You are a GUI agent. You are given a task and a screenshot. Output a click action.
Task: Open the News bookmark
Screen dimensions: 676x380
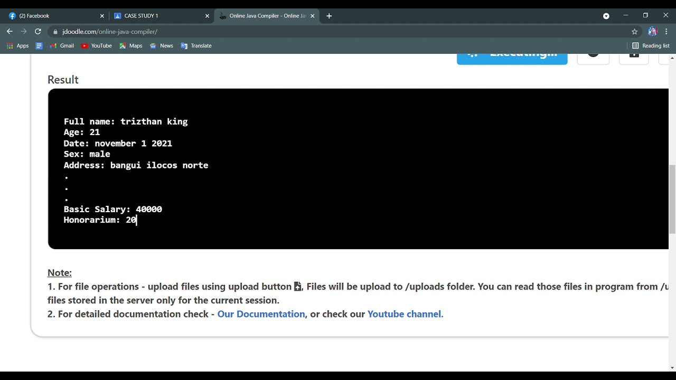click(161, 46)
